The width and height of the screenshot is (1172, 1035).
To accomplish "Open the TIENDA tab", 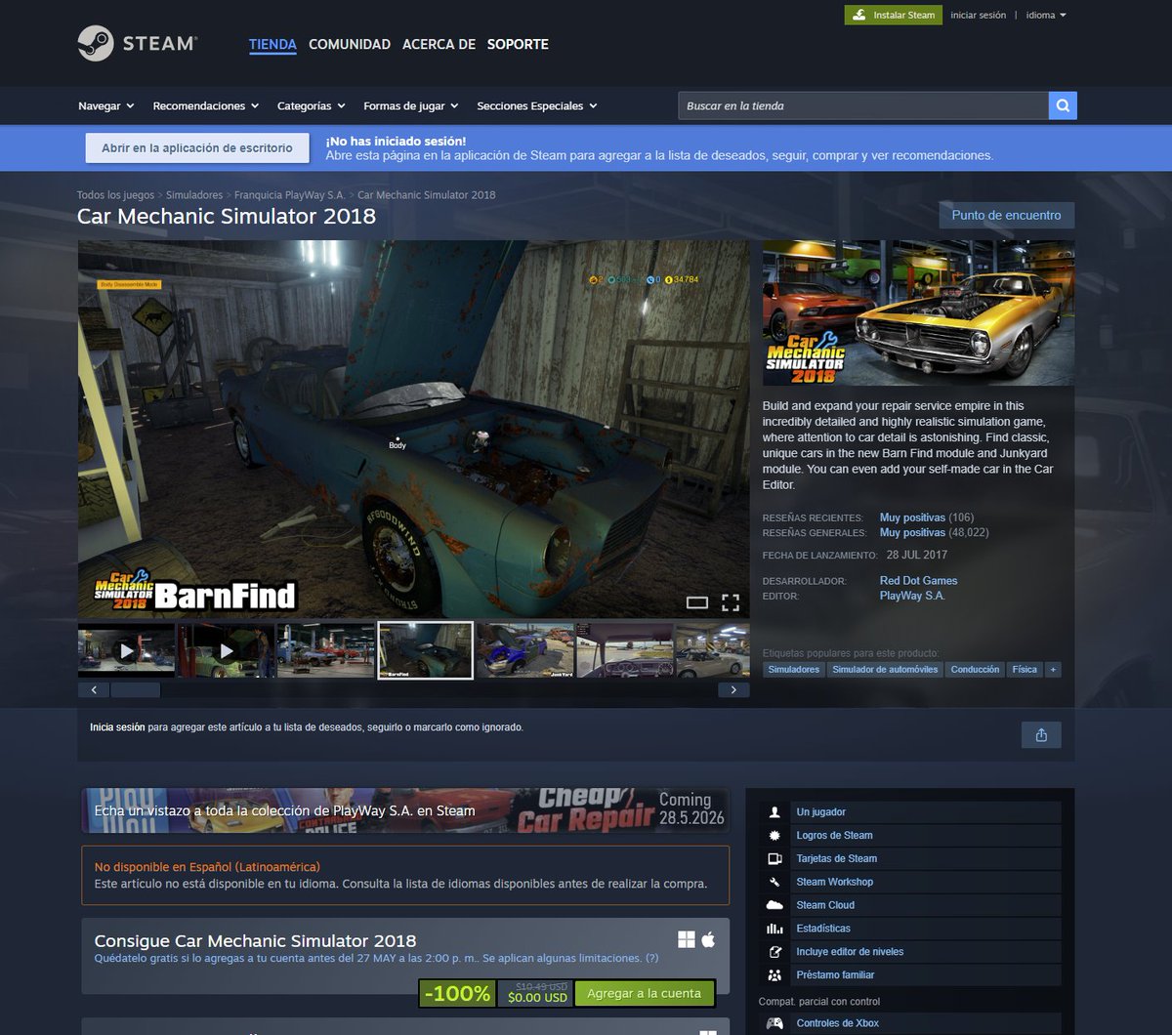I will click(272, 44).
